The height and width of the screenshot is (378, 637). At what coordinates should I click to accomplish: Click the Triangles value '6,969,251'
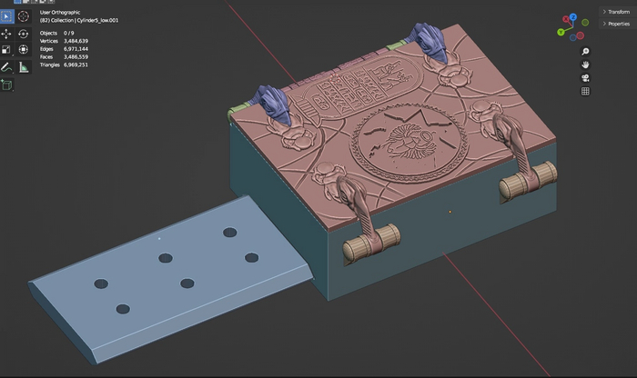tap(76, 65)
